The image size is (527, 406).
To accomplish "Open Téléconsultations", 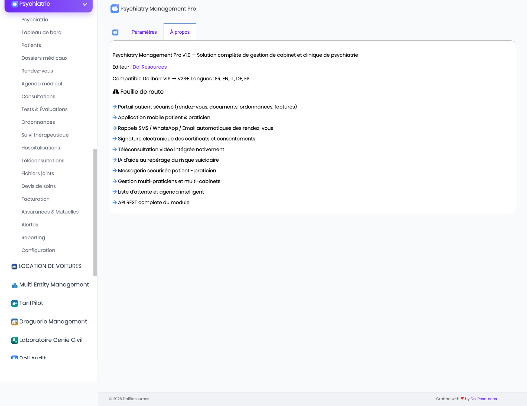I will tap(43, 161).
